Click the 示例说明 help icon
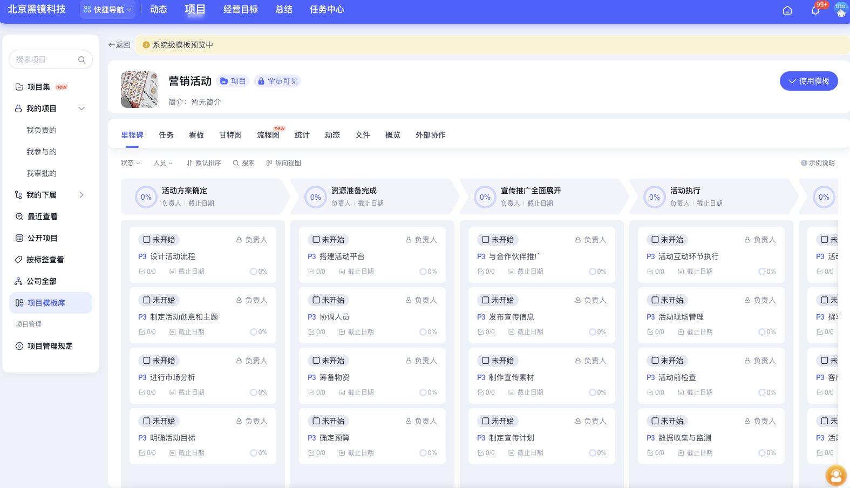850x488 pixels. (x=804, y=163)
